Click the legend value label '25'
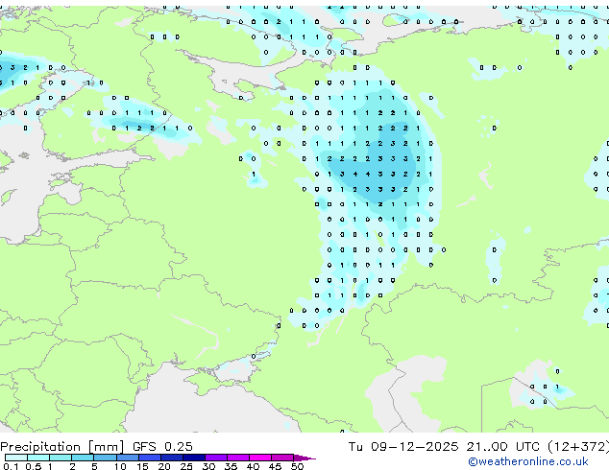The height and width of the screenshot is (470, 609). pos(186,466)
